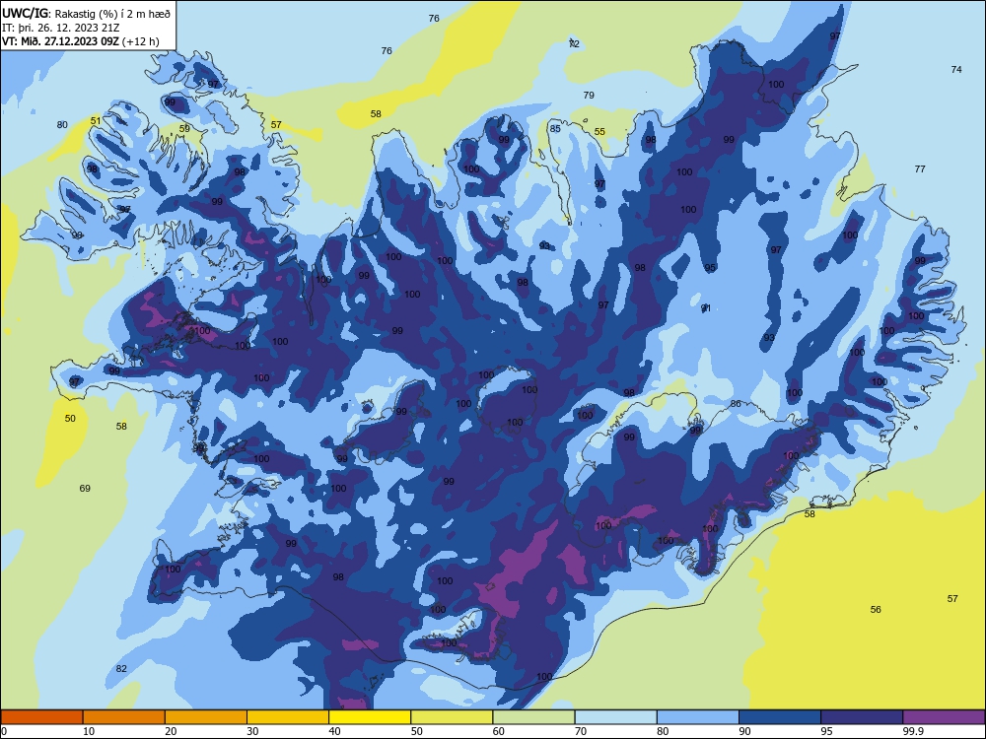Click the map humidity value 80 off the west coast
This screenshot has width=986, height=739.
pos(62,125)
